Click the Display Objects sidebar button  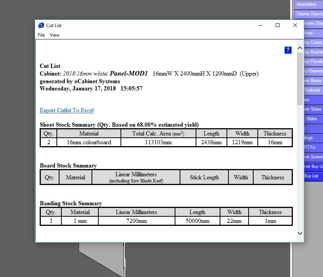coord(309,14)
